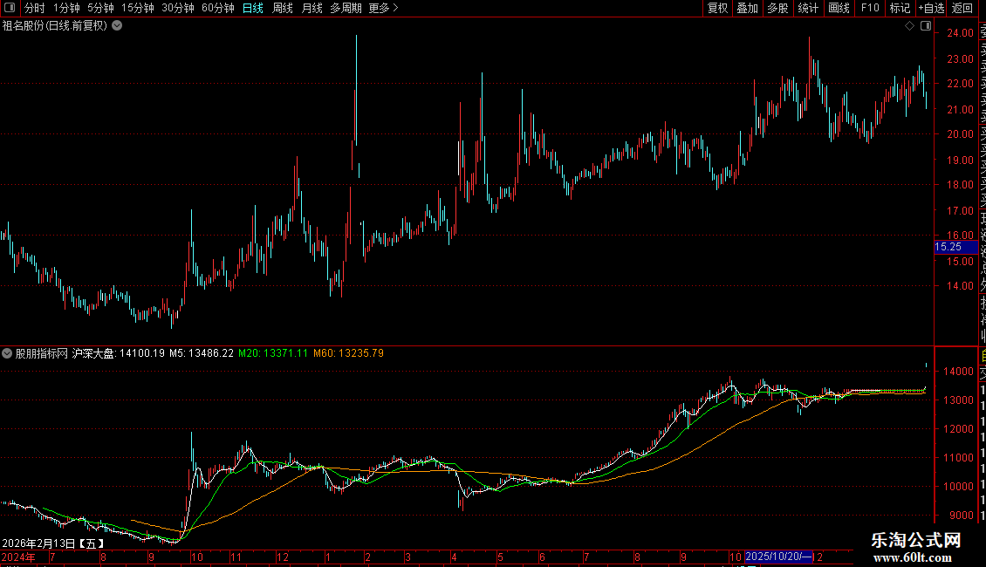Image resolution: width=986 pixels, height=567 pixels.
Task: Expand the 更多 periods menu
Action: click(384, 8)
